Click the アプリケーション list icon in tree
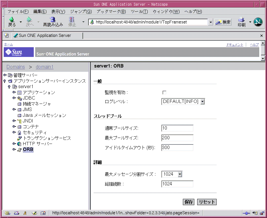 [19, 93]
